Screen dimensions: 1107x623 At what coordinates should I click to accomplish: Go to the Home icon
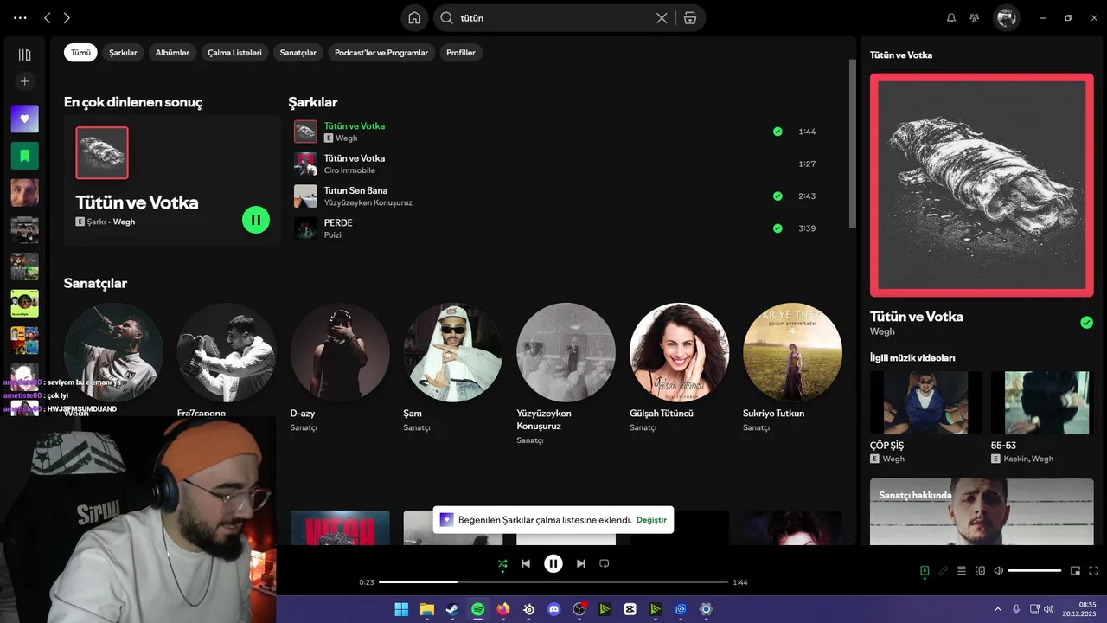pos(414,18)
